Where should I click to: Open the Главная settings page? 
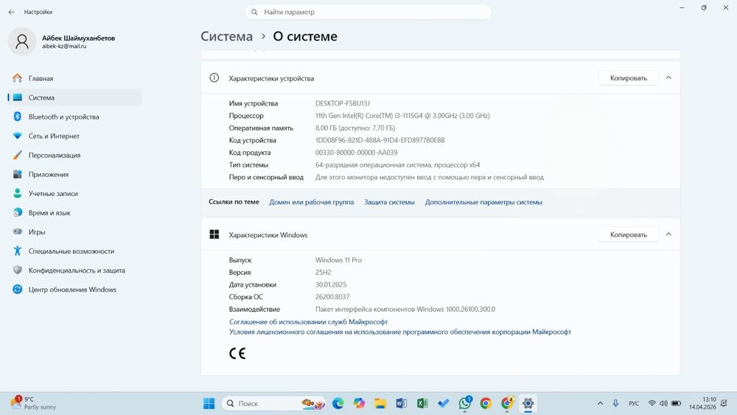click(75, 78)
